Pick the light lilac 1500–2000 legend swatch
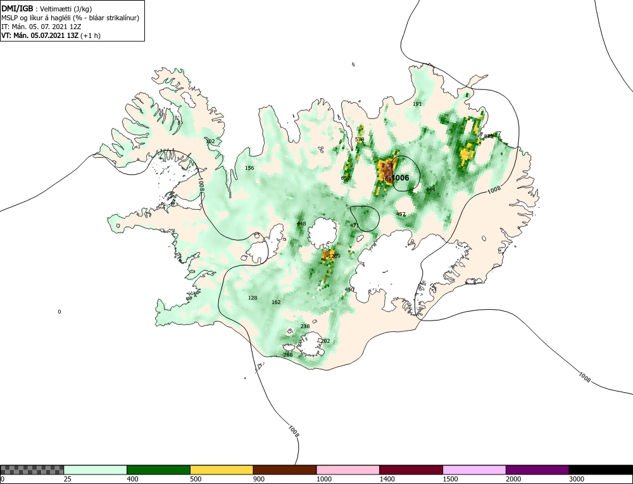 pos(474,469)
